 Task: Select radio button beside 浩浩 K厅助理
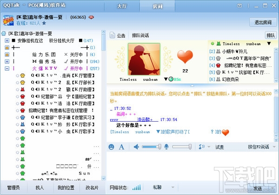click(x=18, y=104)
